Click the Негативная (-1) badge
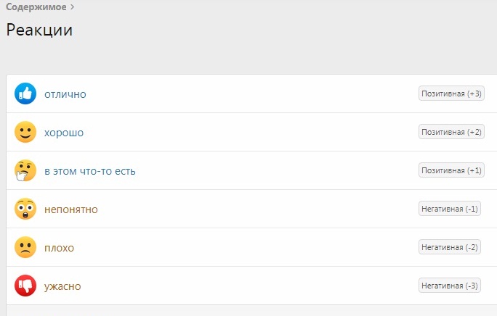 pyautogui.click(x=450, y=209)
